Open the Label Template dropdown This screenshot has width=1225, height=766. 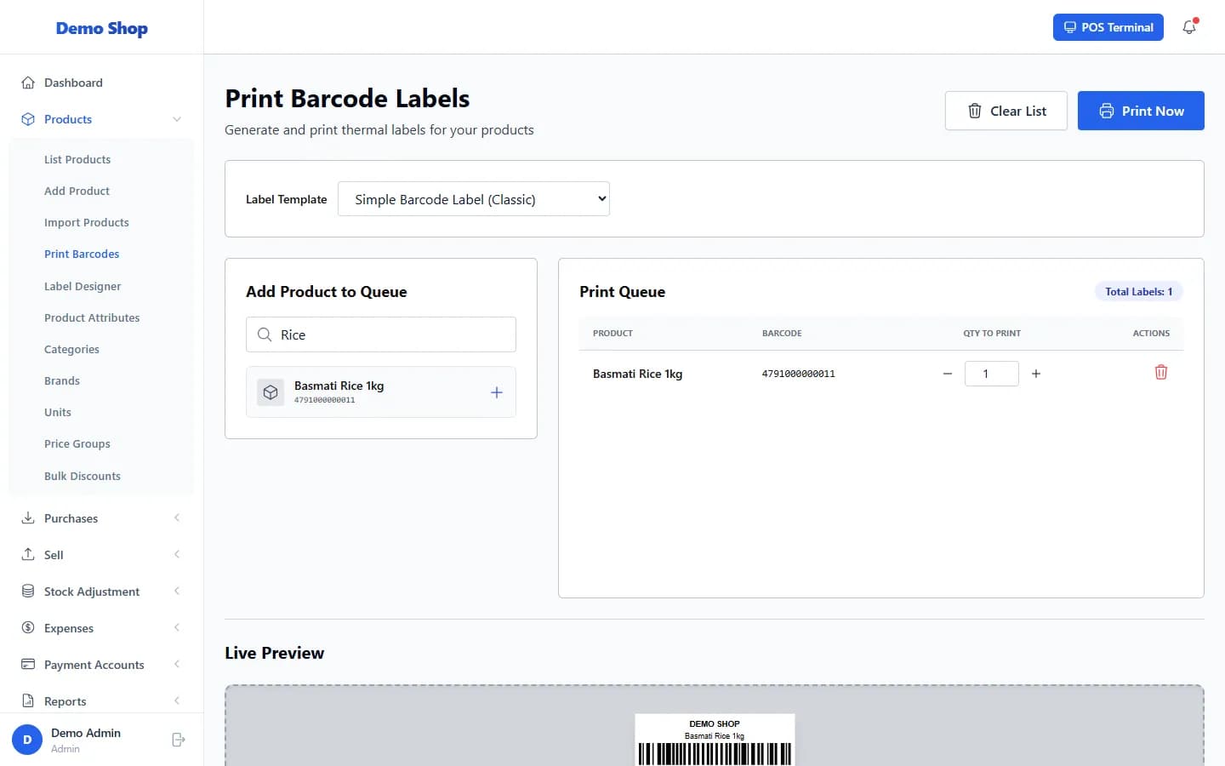tap(474, 199)
